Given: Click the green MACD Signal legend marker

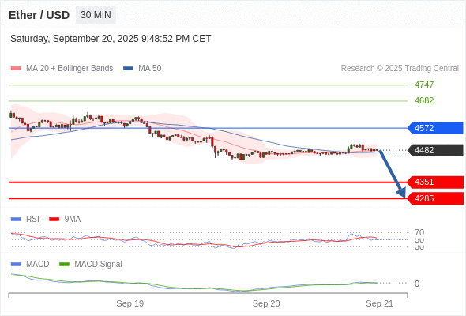Looking at the screenshot, I should [x=64, y=264].
